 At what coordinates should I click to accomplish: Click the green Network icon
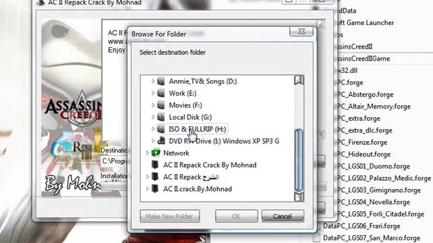click(x=156, y=153)
